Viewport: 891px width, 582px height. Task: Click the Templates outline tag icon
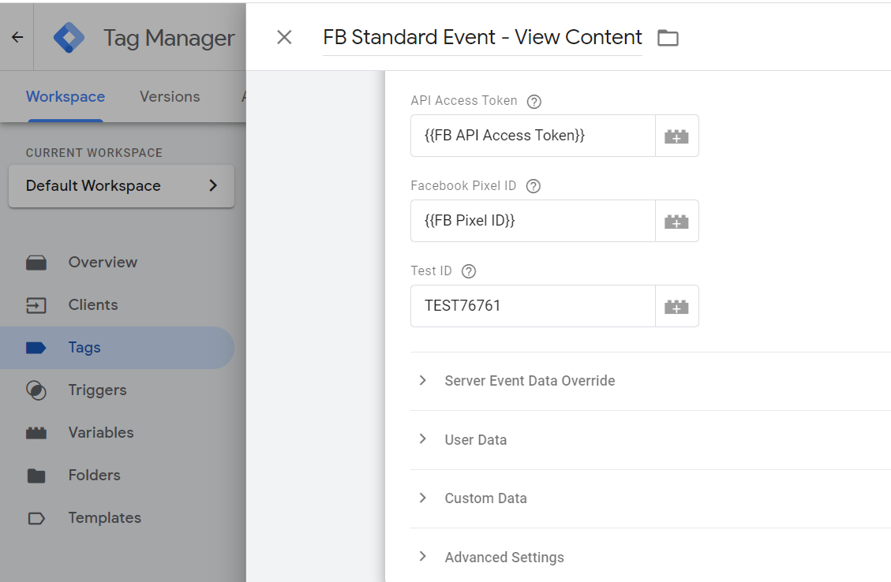coord(36,518)
